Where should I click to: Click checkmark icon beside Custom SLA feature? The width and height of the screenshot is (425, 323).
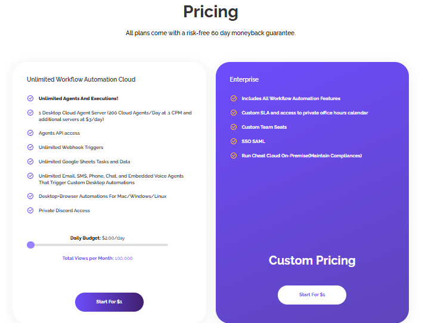pos(234,113)
